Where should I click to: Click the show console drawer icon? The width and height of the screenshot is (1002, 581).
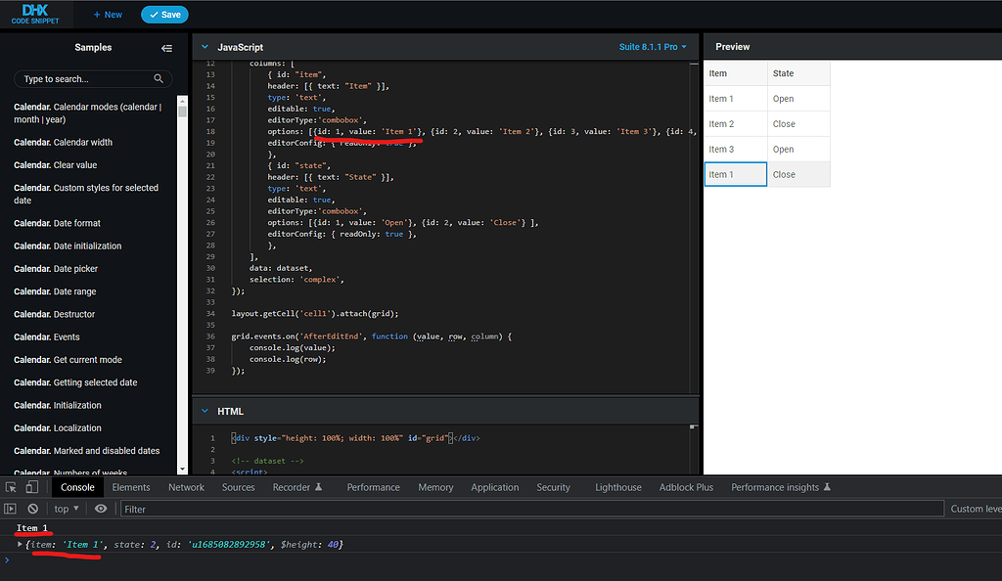[11, 508]
